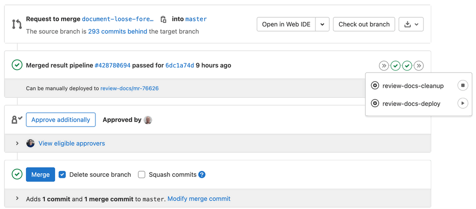Viewport: 476px width, 209px height.
Task: Select review-docs-cleanup from the stage menu
Action: coord(412,86)
